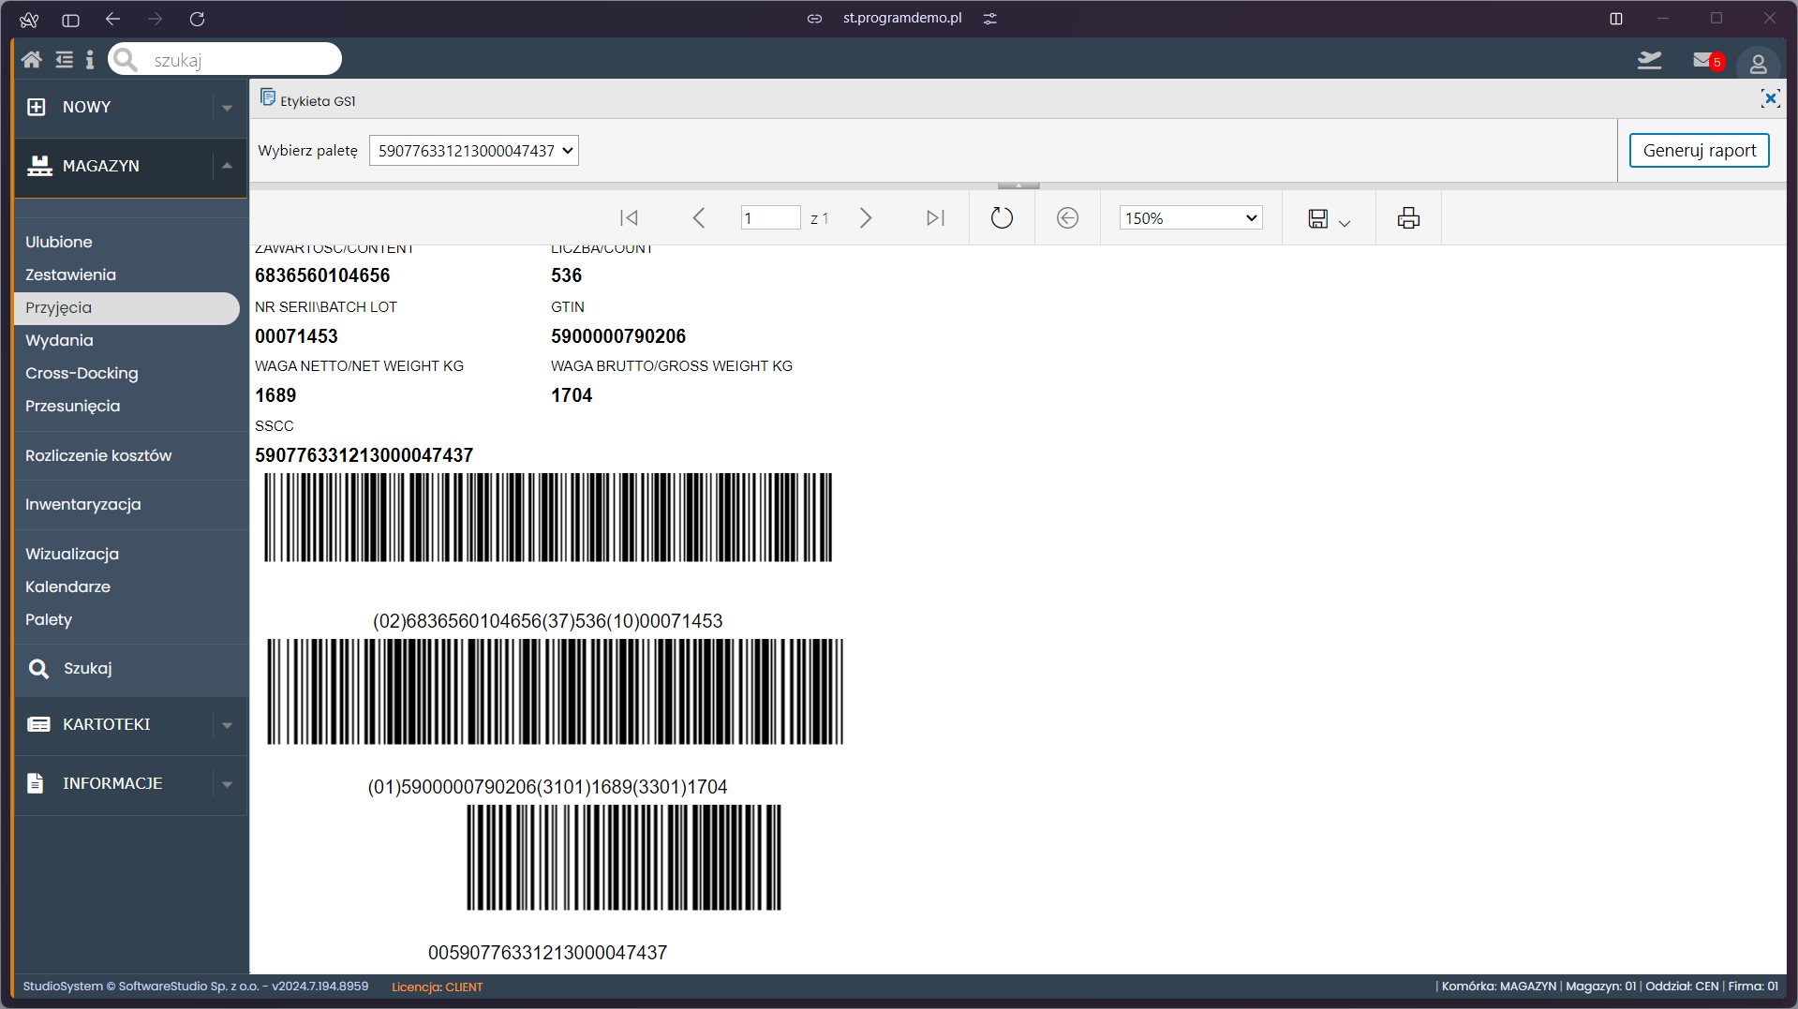Print the GS1 label report
Screen dimensions: 1798x1009
pyautogui.click(x=1408, y=218)
